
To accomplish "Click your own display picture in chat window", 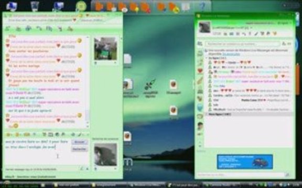I will click(105, 154).
